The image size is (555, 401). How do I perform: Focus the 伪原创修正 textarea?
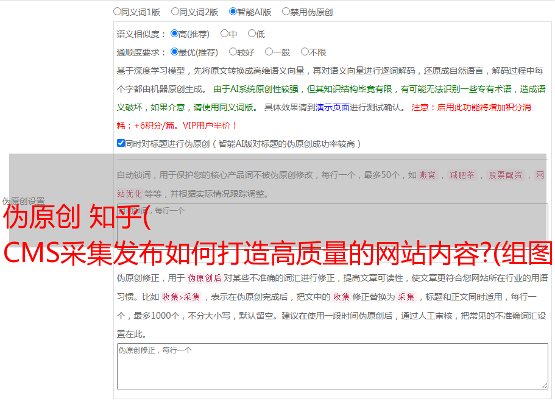pos(333,366)
